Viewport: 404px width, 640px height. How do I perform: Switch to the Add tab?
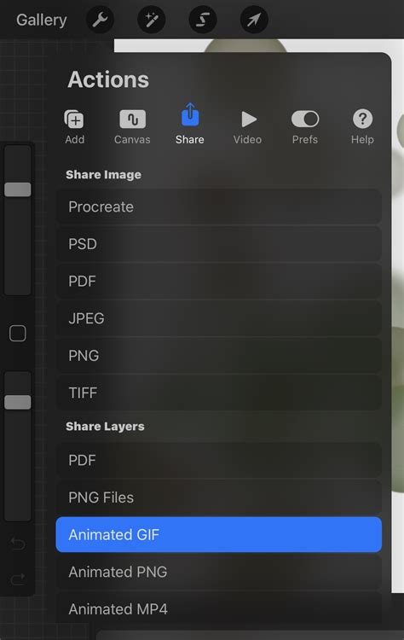pos(75,127)
